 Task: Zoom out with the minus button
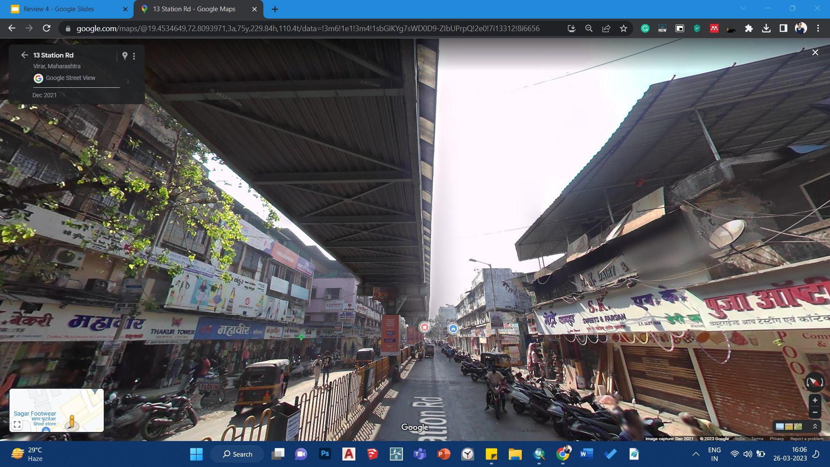(x=814, y=413)
